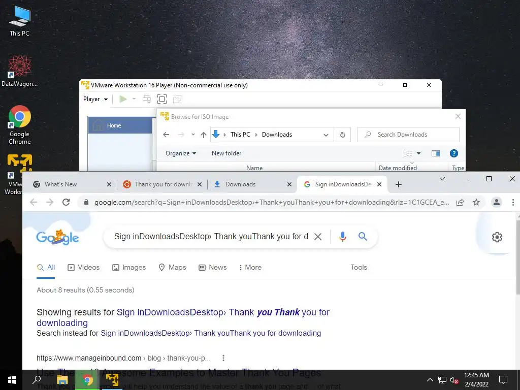
Task: Expand address bar history dropdown
Action: tap(326, 135)
